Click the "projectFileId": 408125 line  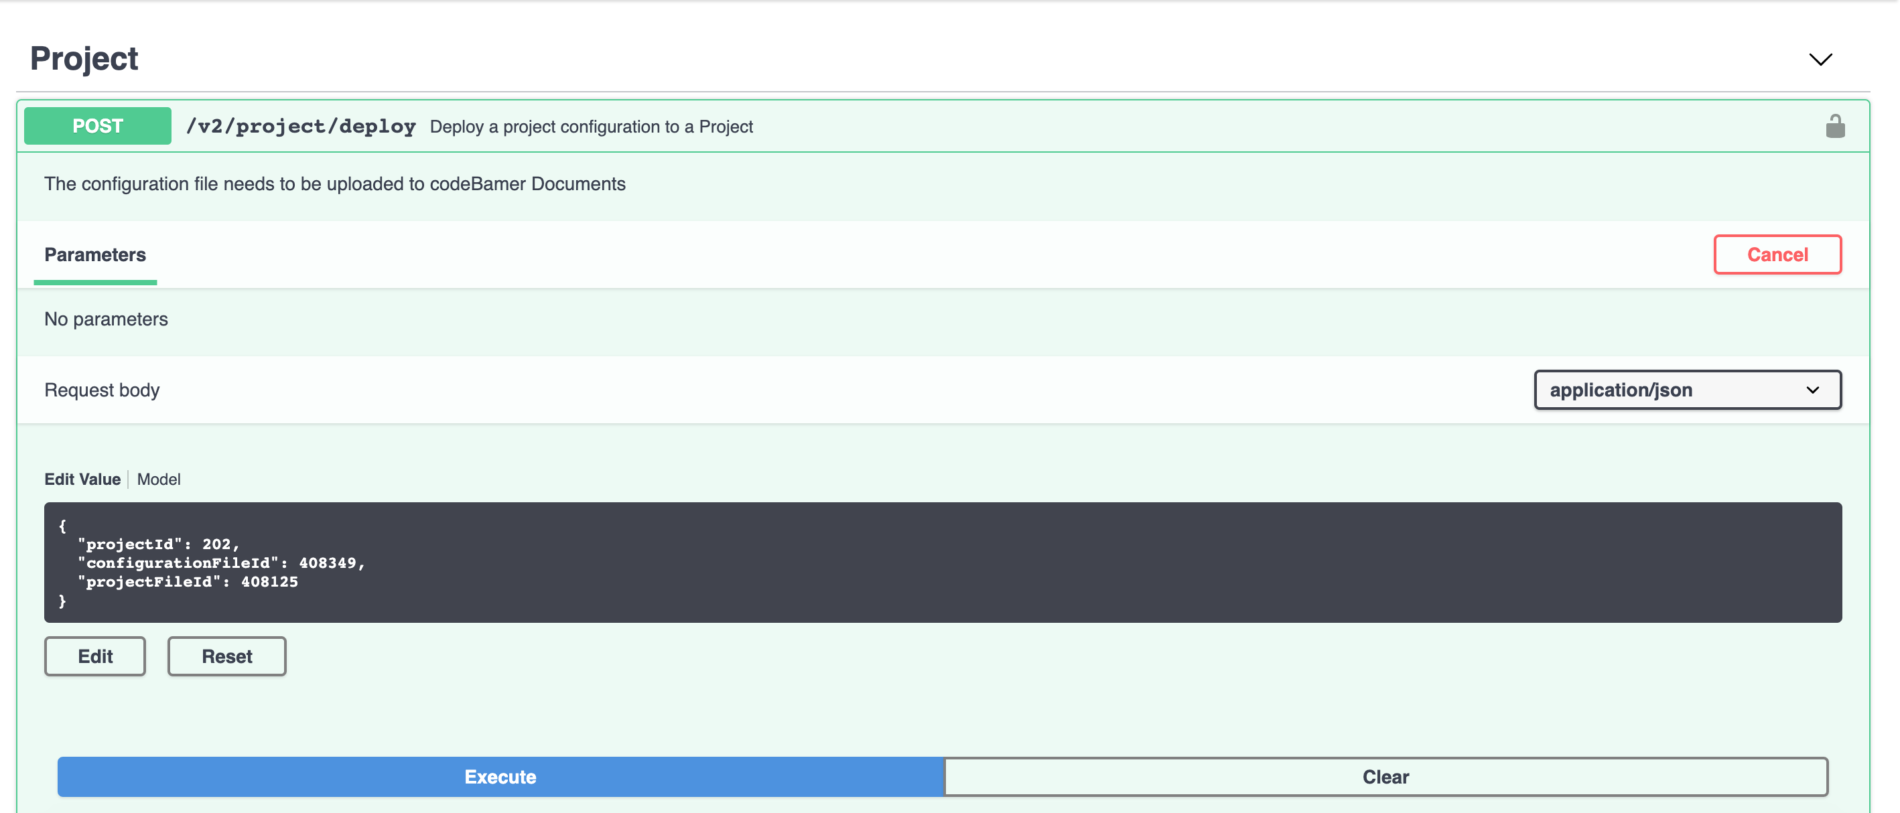[x=188, y=581]
